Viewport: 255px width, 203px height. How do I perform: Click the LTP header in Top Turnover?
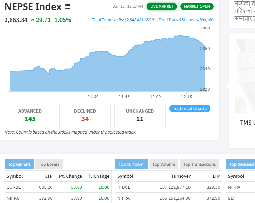point(216,176)
